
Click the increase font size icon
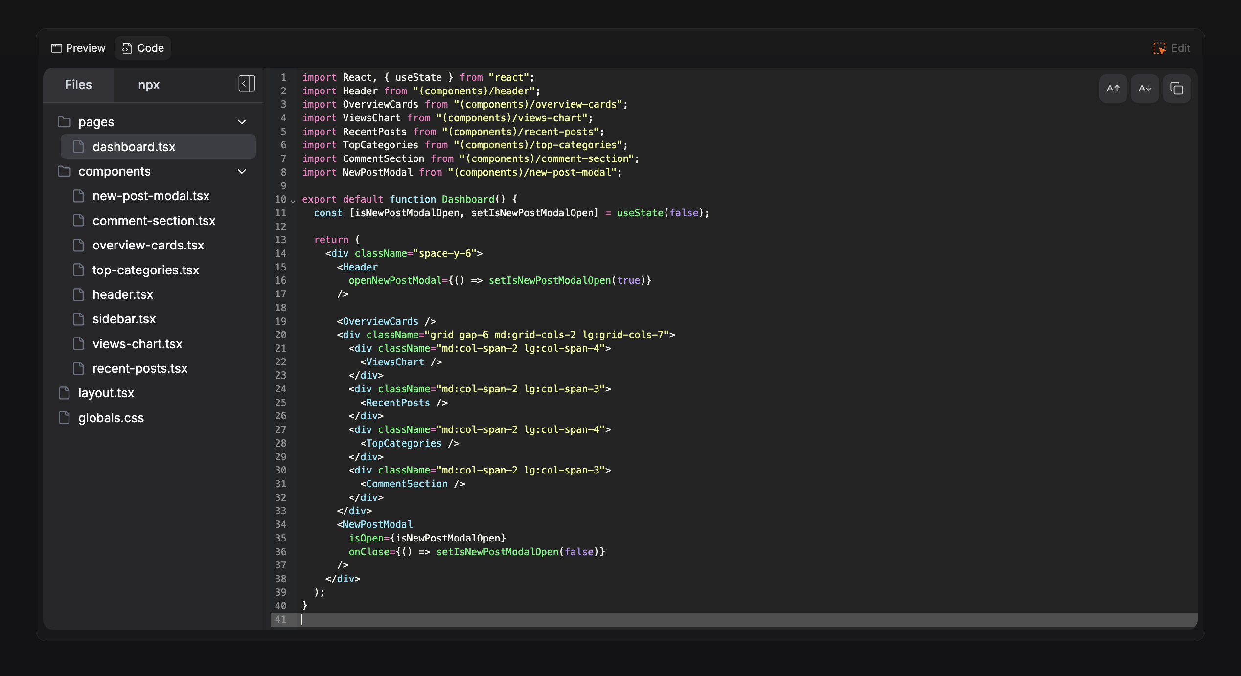click(x=1113, y=88)
